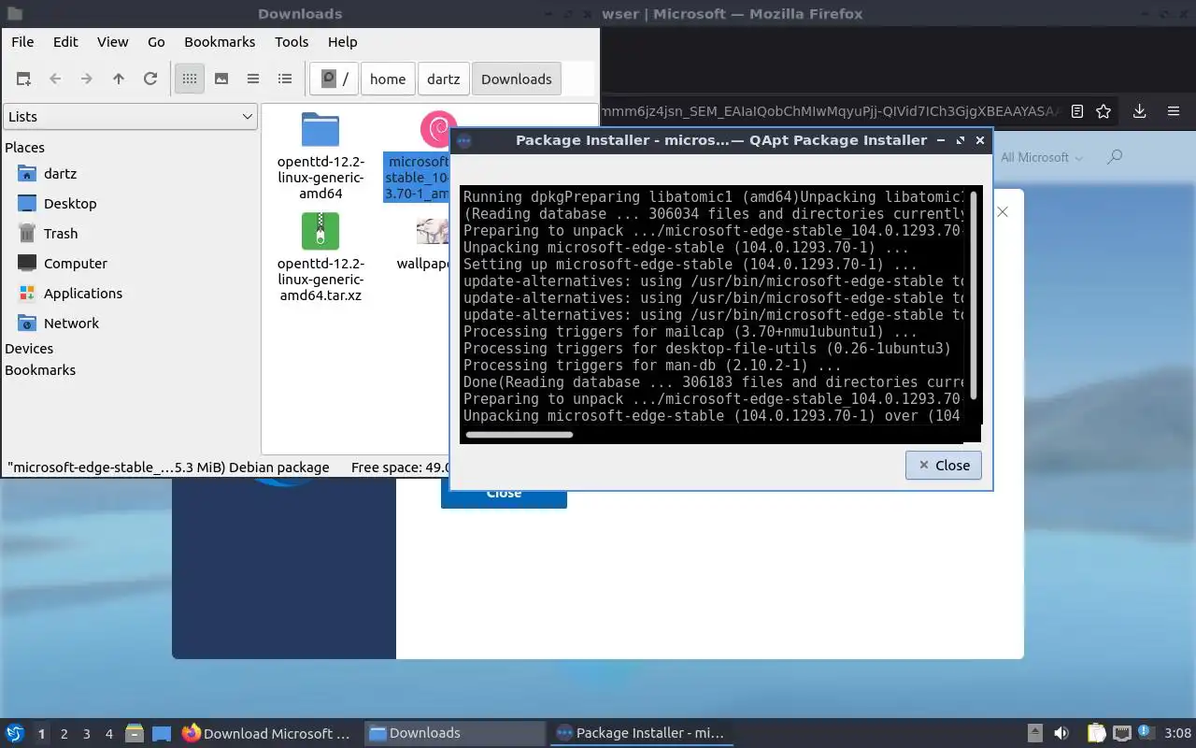This screenshot has height=748, width=1196.
Task: Click inside the installer terminal output
Action: pyautogui.click(x=714, y=307)
